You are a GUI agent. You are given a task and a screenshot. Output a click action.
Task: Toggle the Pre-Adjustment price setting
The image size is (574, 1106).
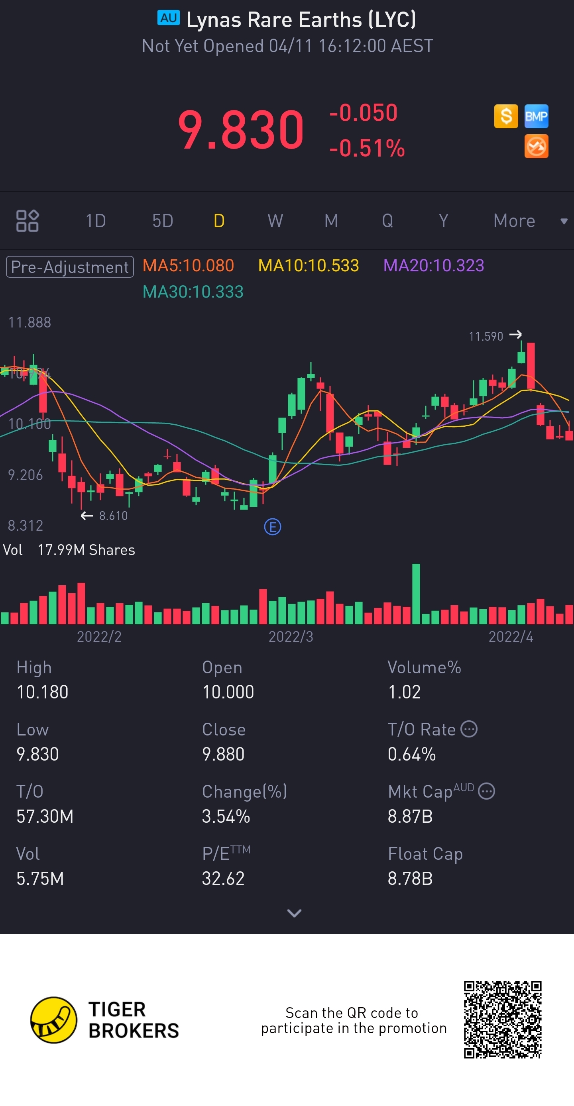pos(70,267)
